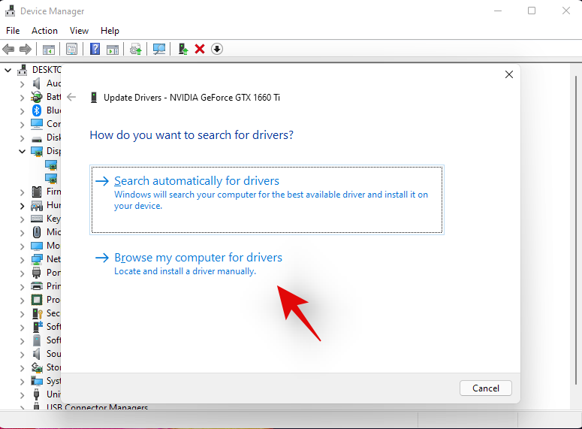Expand the Batteries category chevron
This screenshot has width=582, height=429.
[22, 98]
